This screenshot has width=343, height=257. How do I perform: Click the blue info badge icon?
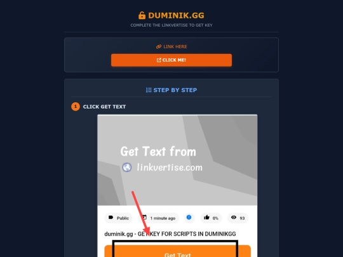[189, 218]
